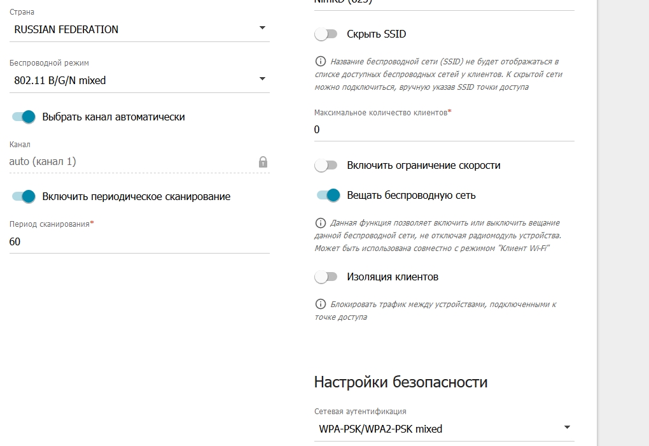Click the Настройки безопасности heading
This screenshot has height=446, width=649.
pos(401,382)
